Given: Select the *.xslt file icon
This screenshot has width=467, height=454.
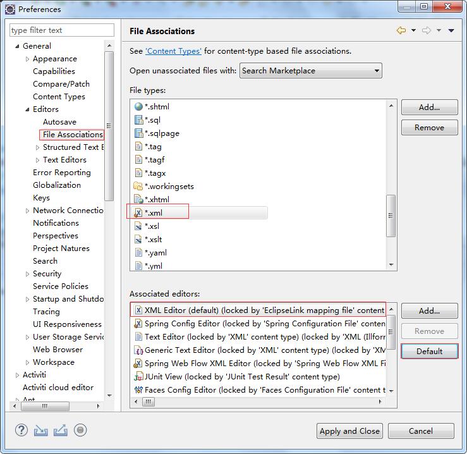Looking at the screenshot, I should click(x=138, y=239).
